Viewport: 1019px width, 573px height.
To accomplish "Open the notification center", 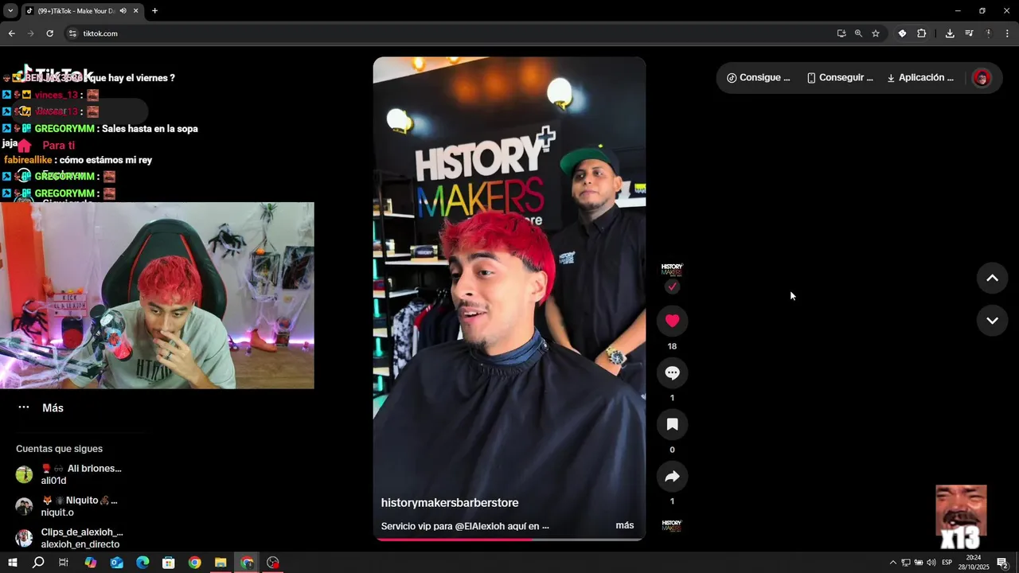I will point(1003,563).
